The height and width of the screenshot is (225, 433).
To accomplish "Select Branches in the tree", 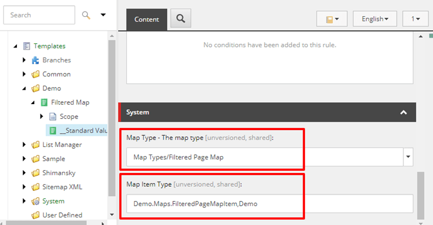I will point(57,60).
